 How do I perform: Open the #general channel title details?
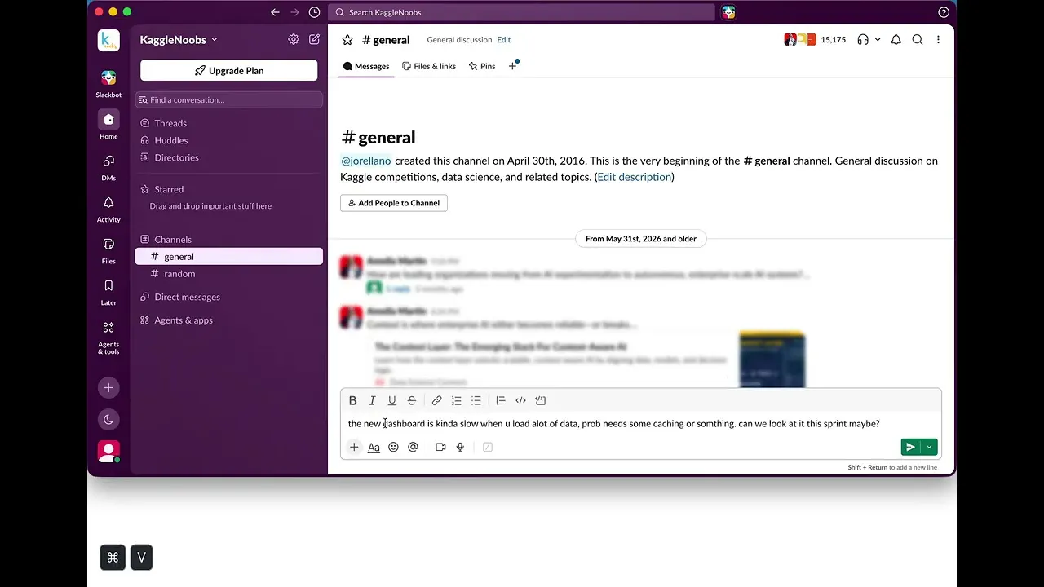click(x=386, y=40)
